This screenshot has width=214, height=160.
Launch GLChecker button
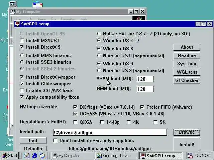[187, 81]
